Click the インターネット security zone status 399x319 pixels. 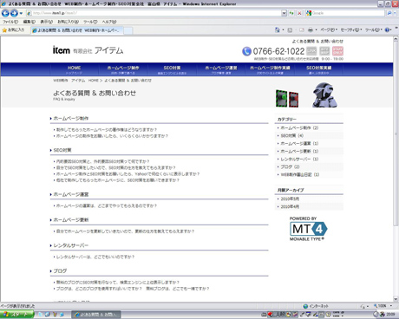pyautogui.click(x=316, y=306)
